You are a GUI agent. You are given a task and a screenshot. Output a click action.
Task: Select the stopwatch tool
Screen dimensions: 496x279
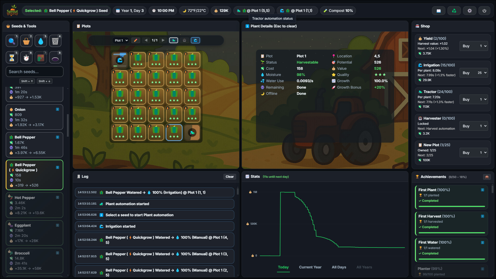point(26,58)
